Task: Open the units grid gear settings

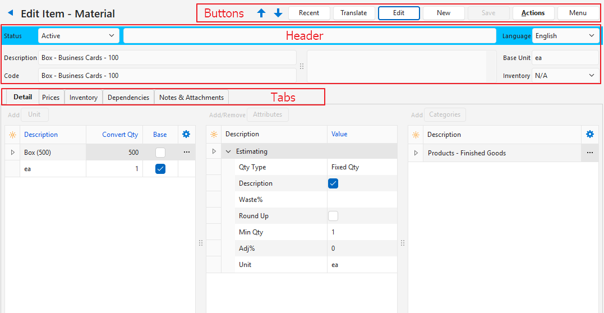Action: (186, 134)
